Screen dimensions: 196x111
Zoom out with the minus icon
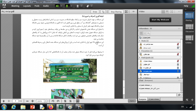[x=27, y=101]
